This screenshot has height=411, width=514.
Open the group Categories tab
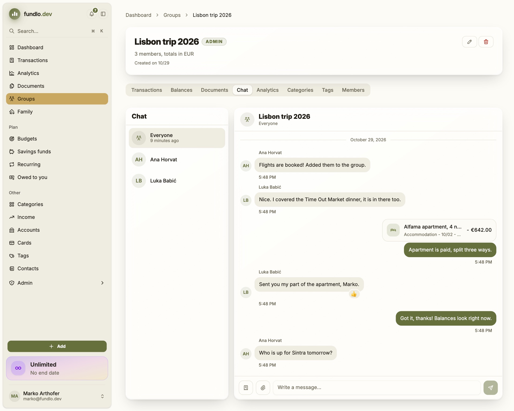point(300,90)
